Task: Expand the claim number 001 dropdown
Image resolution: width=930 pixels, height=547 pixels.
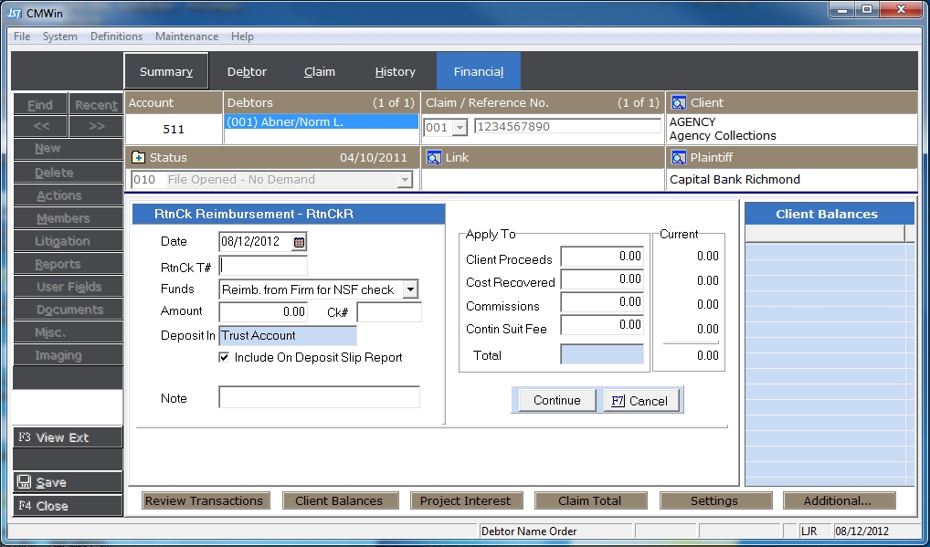Action: [x=460, y=127]
